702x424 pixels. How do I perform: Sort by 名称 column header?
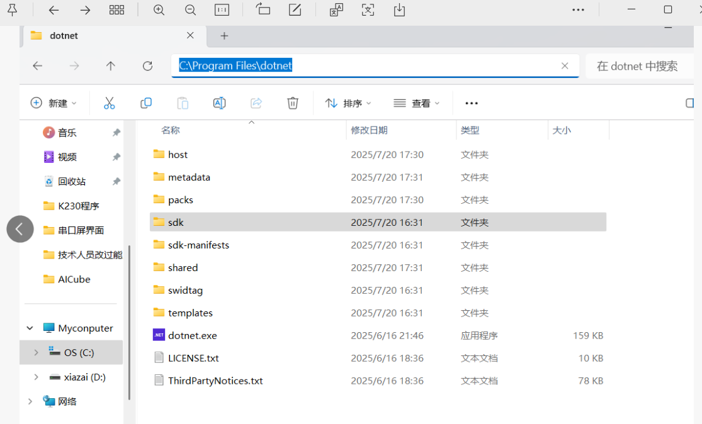[171, 130]
